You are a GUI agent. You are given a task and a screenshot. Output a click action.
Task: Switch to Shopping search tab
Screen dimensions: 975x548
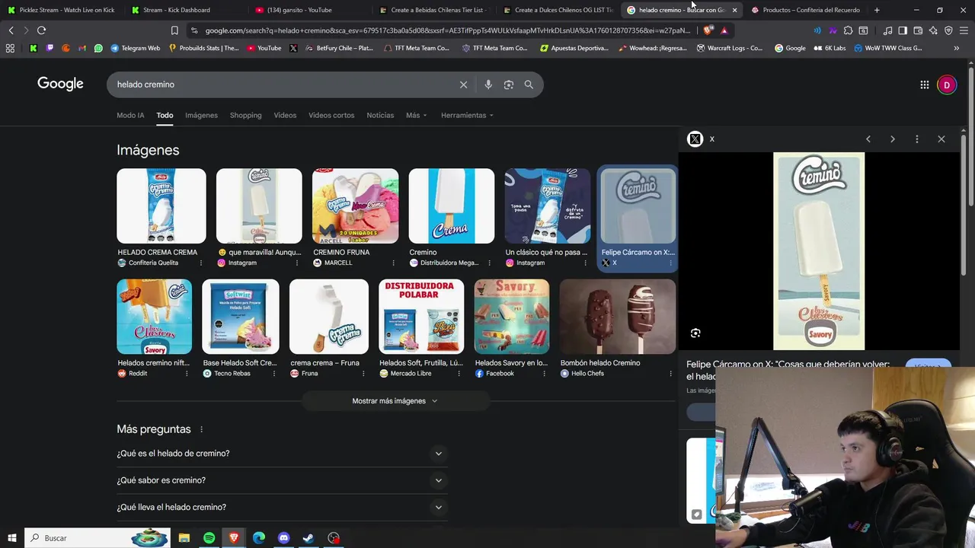click(x=245, y=116)
